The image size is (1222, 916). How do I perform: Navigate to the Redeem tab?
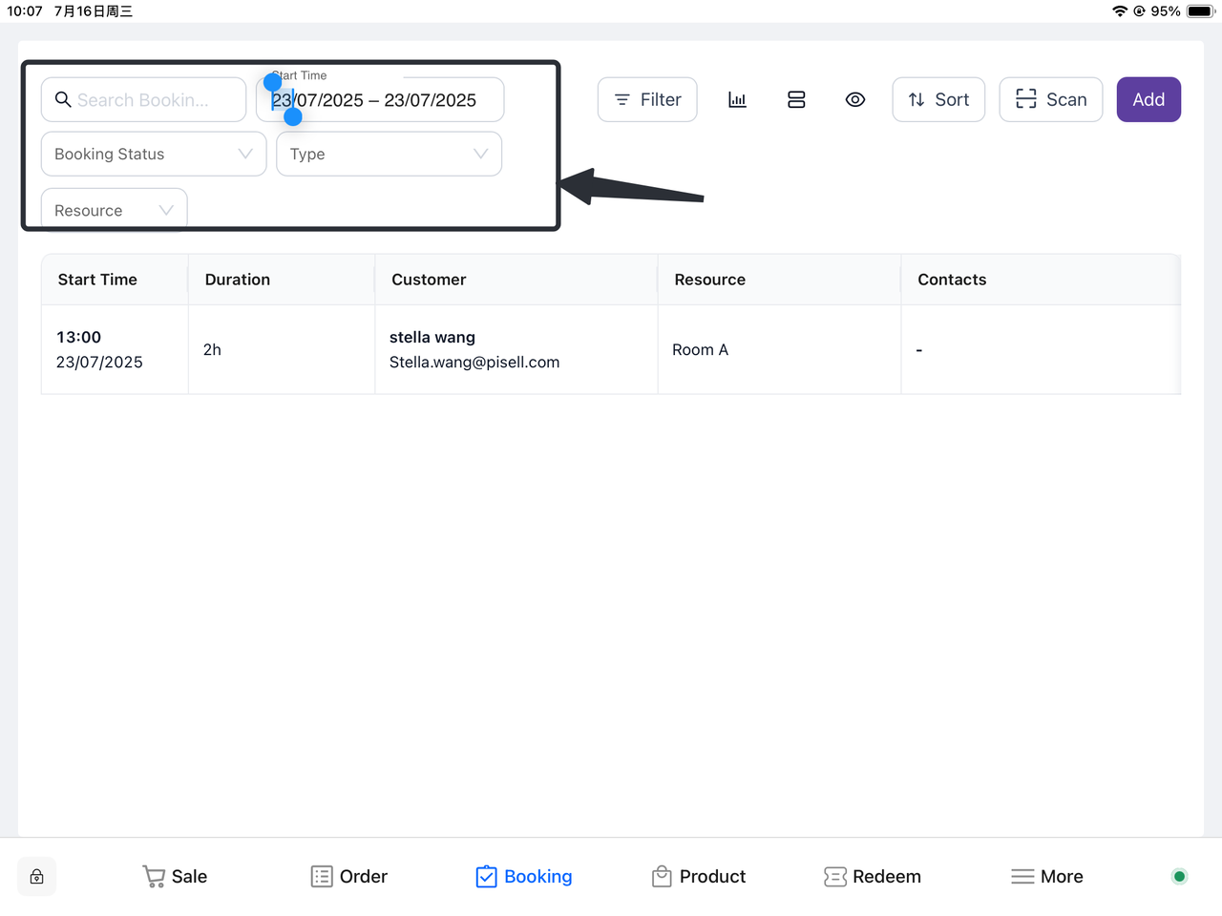click(x=873, y=877)
